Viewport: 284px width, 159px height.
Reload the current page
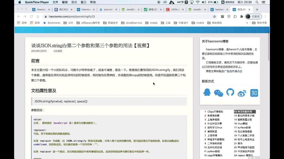[31, 17]
